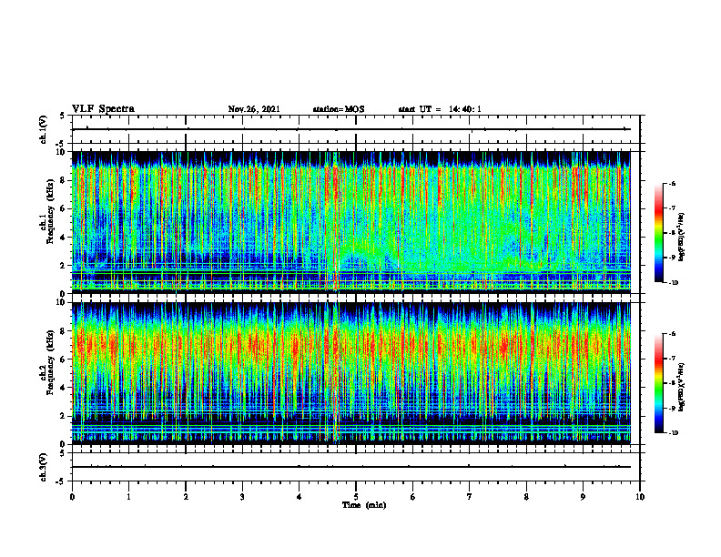Click the "-6" label on ch.1 colorbar
Screen dimensions: 721x557
671,183
